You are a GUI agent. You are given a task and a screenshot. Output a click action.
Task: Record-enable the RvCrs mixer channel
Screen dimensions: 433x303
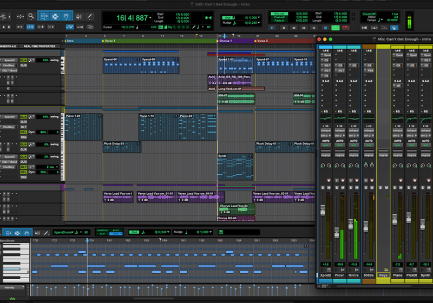[357, 181]
